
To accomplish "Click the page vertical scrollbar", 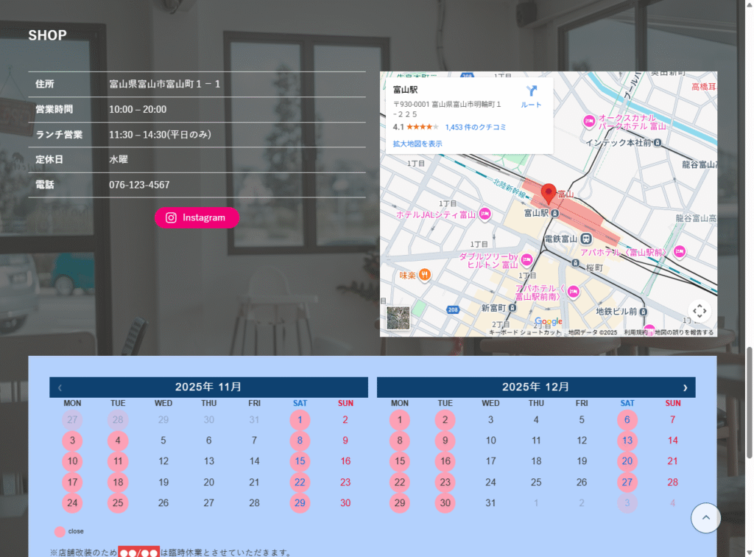I will pos(749,368).
